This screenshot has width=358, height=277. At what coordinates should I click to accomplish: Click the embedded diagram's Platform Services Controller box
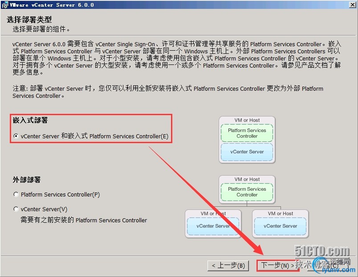(247, 133)
